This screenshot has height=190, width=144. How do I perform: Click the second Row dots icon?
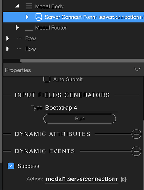19,49
